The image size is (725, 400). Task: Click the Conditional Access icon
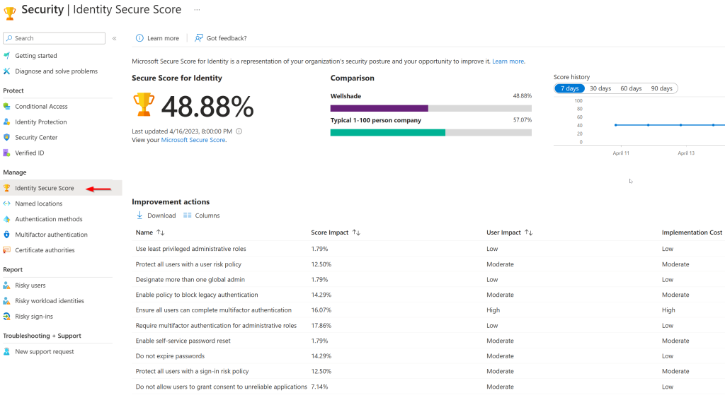click(x=6, y=106)
